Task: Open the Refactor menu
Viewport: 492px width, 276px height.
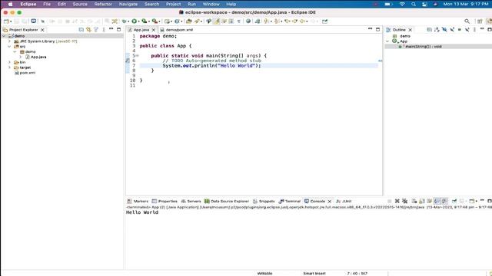Action: [x=103, y=4]
